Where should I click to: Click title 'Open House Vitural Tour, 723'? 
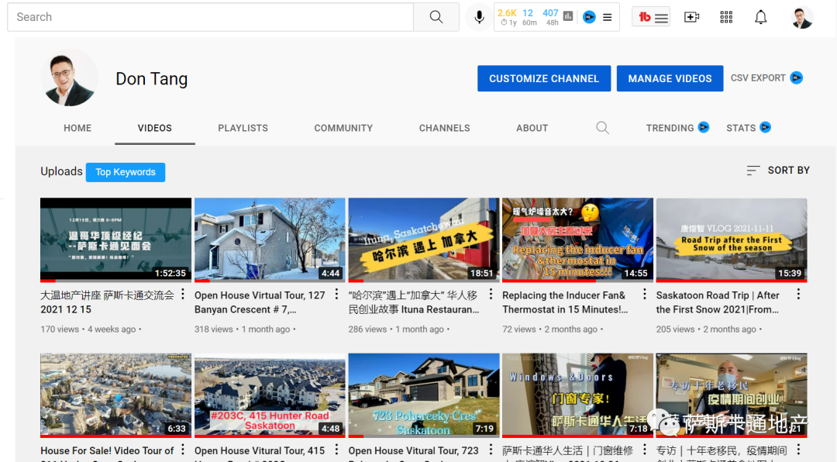pos(414,451)
